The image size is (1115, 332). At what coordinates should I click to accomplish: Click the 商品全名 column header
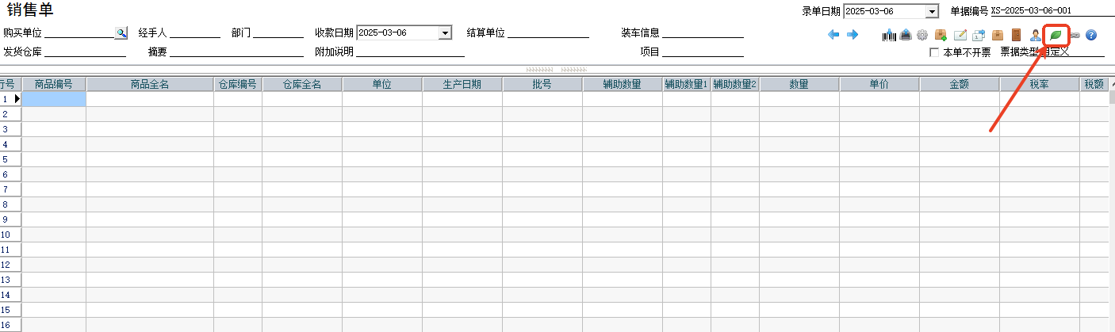pyautogui.click(x=150, y=84)
